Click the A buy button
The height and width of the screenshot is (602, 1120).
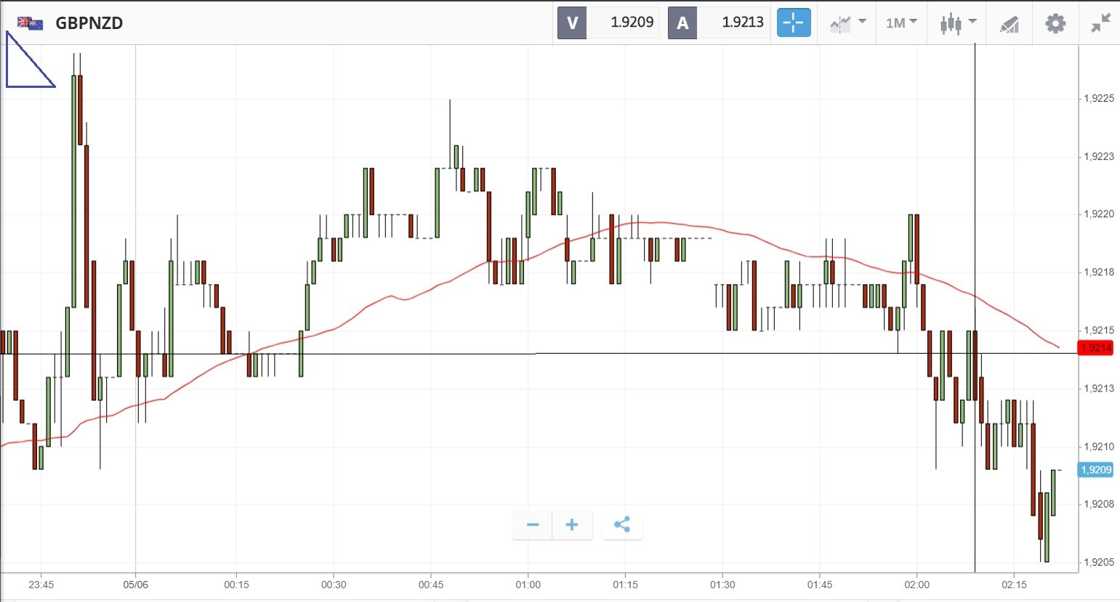click(682, 23)
